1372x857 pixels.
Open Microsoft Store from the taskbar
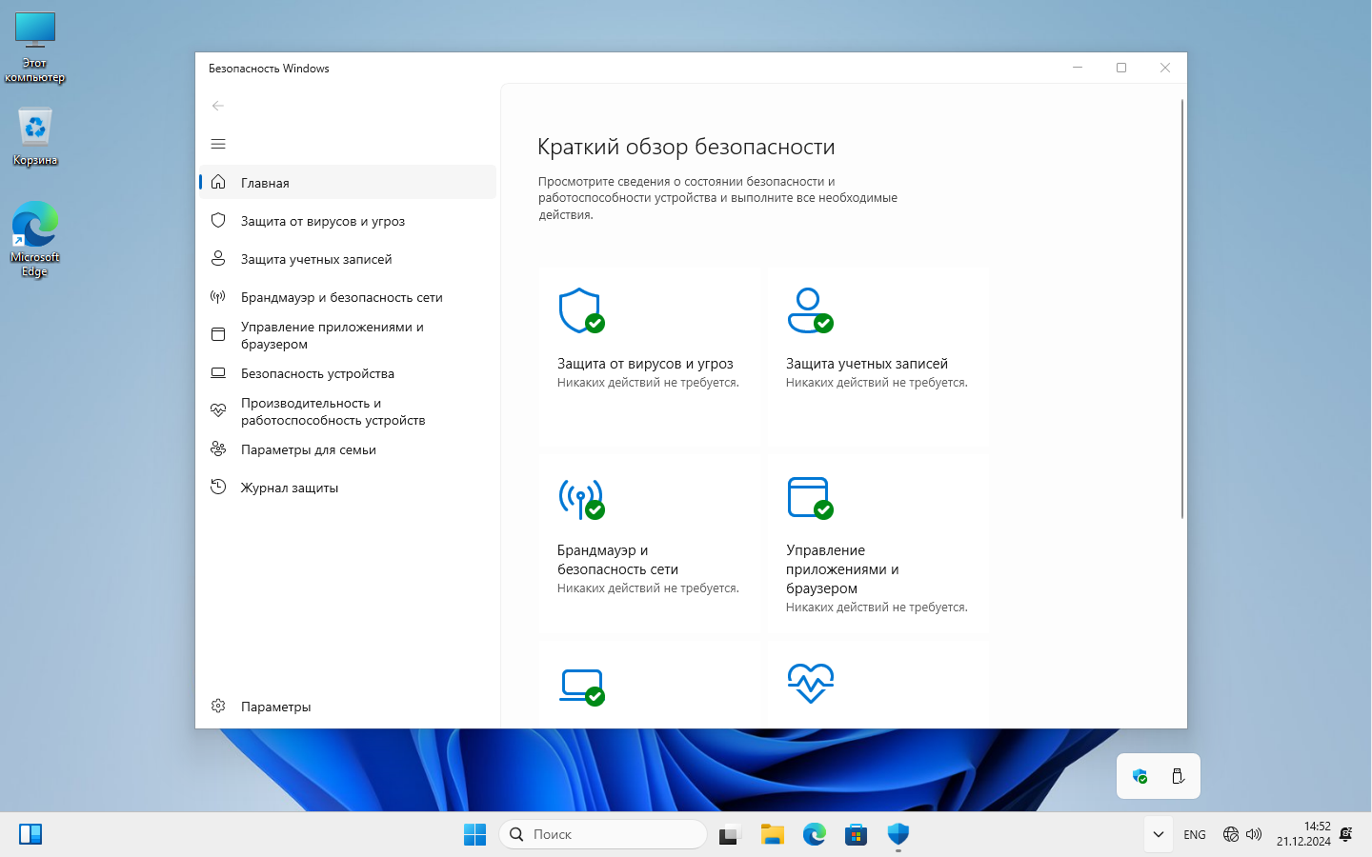[x=857, y=834]
